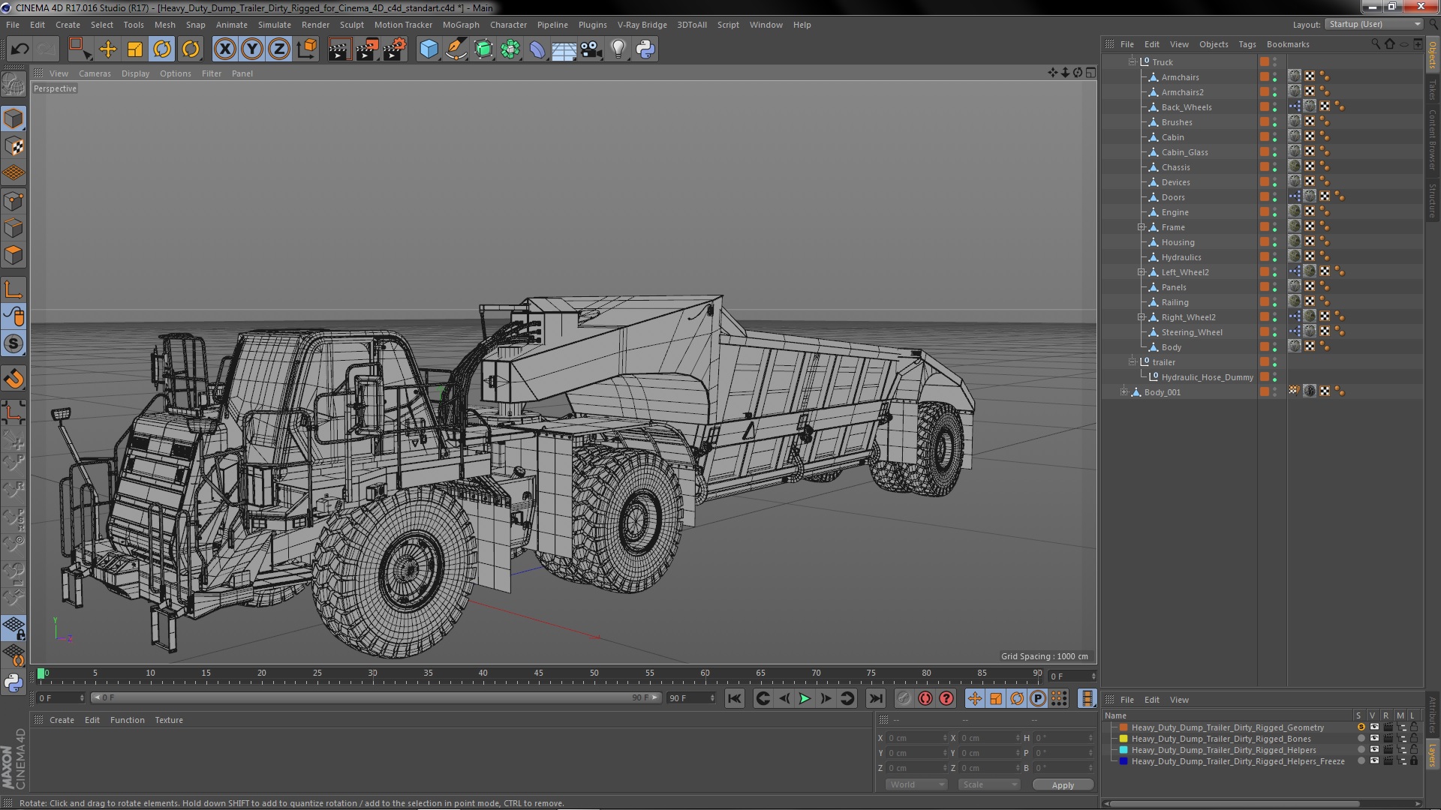Image resolution: width=1441 pixels, height=810 pixels.
Task: Switch to Texture mode icon
Action: (14, 146)
